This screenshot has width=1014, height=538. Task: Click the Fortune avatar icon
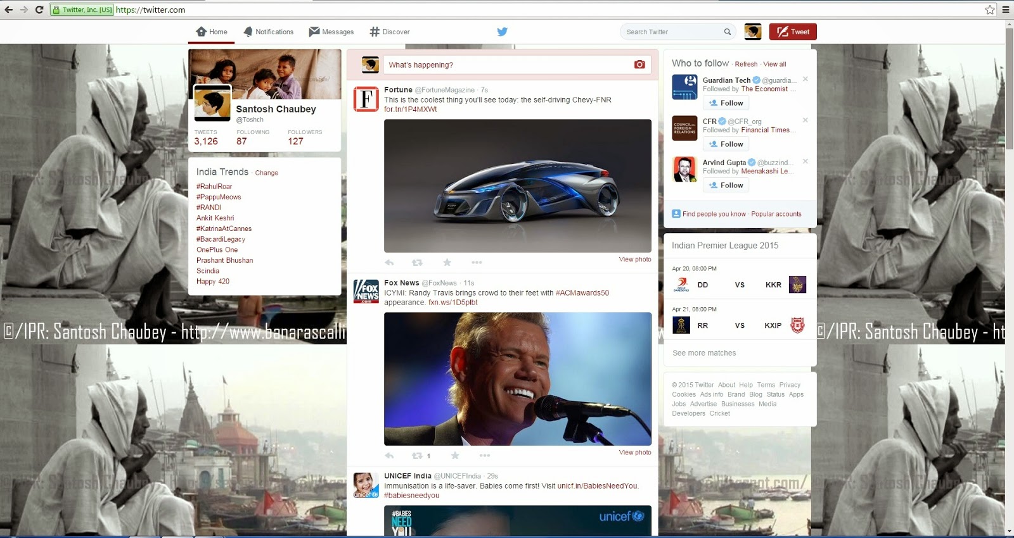366,99
